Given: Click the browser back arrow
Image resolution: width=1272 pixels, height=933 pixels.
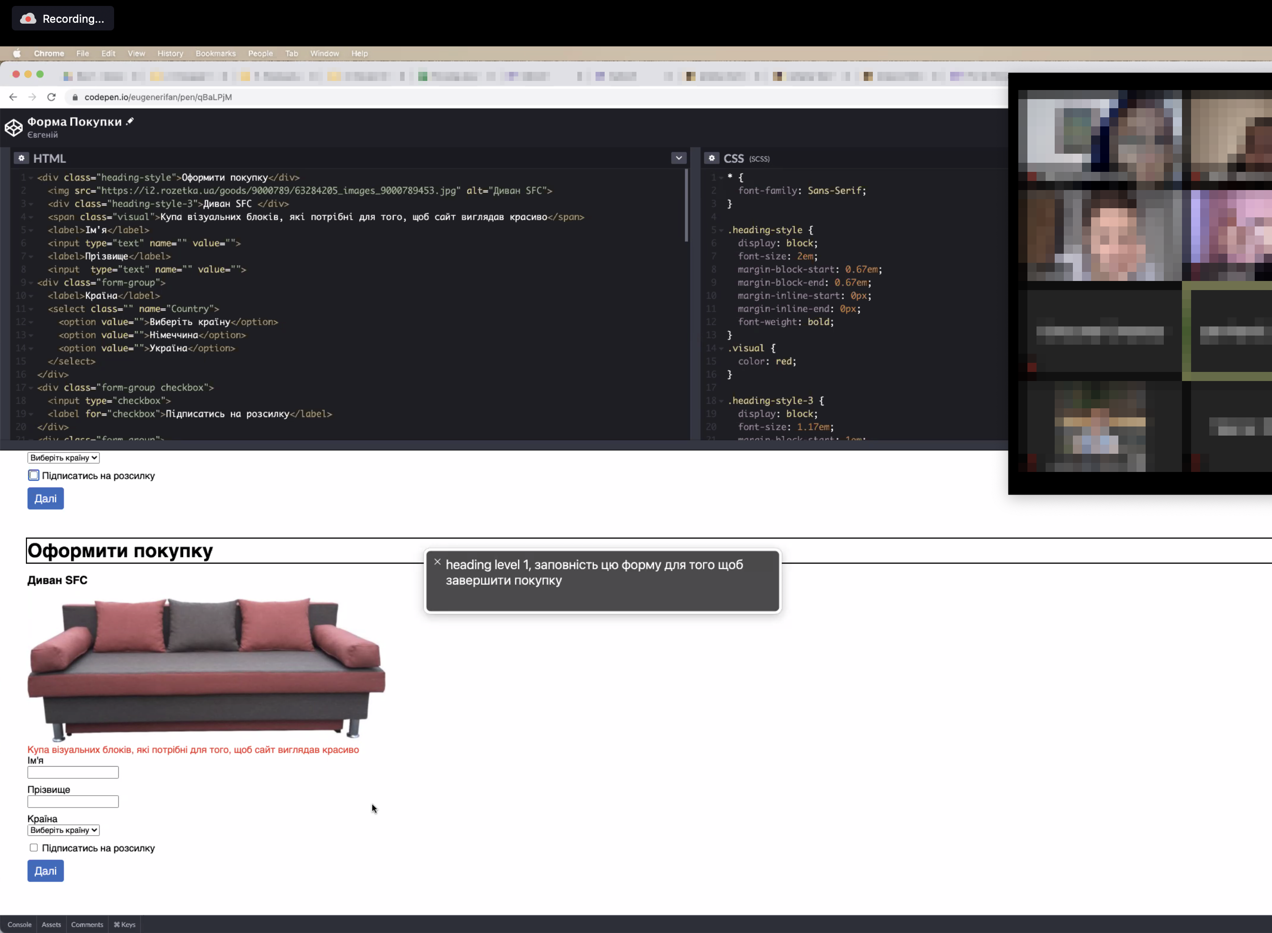Looking at the screenshot, I should (x=13, y=97).
